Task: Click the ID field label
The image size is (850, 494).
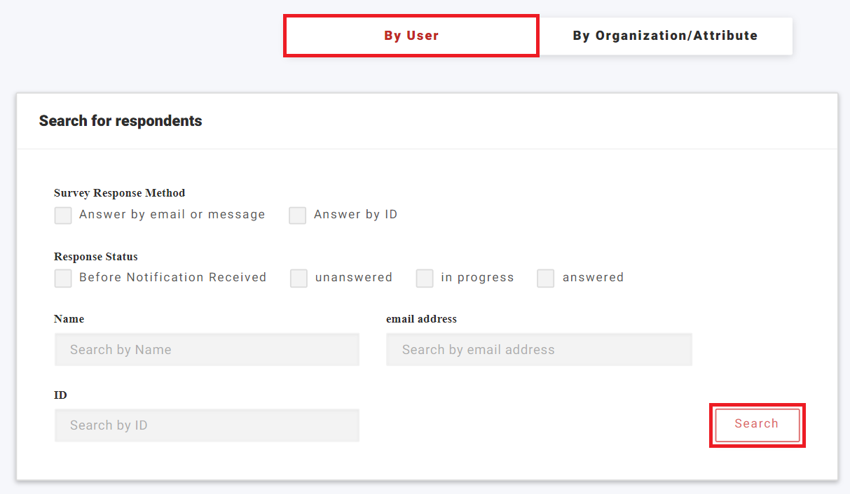Action: 60,395
